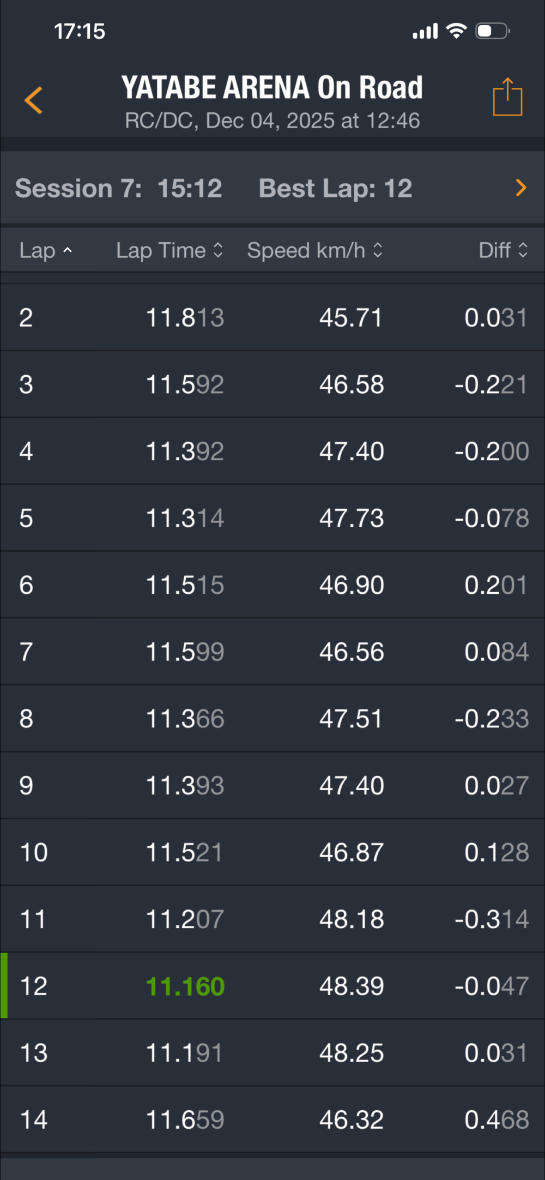Tap the cellular signal bars

(x=425, y=32)
